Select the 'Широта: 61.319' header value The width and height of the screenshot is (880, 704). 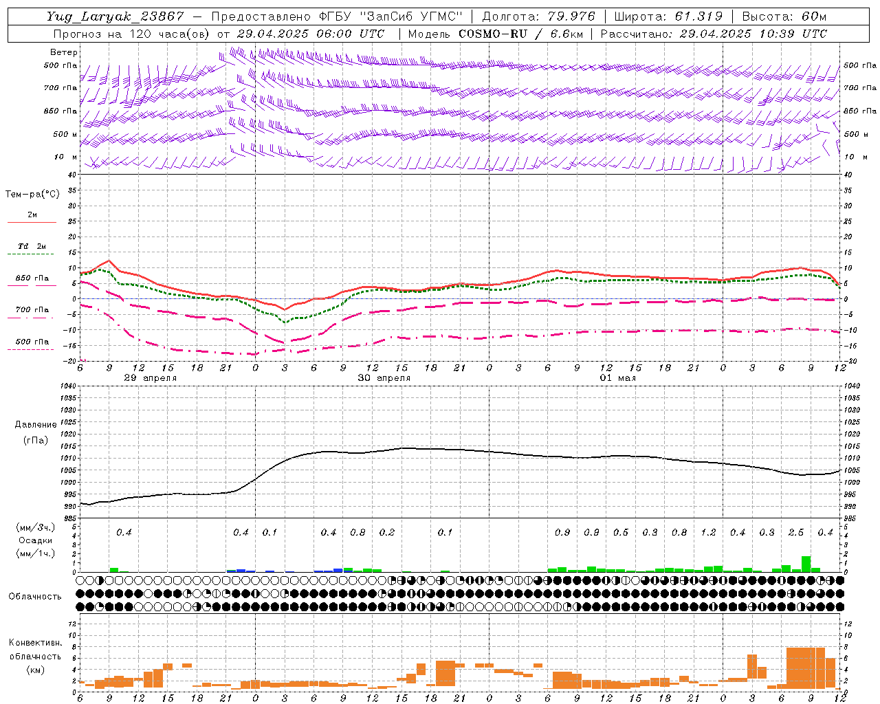tap(668, 16)
